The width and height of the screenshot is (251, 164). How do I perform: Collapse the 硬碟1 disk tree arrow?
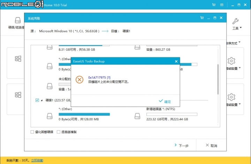pyautogui.click(x=42, y=100)
